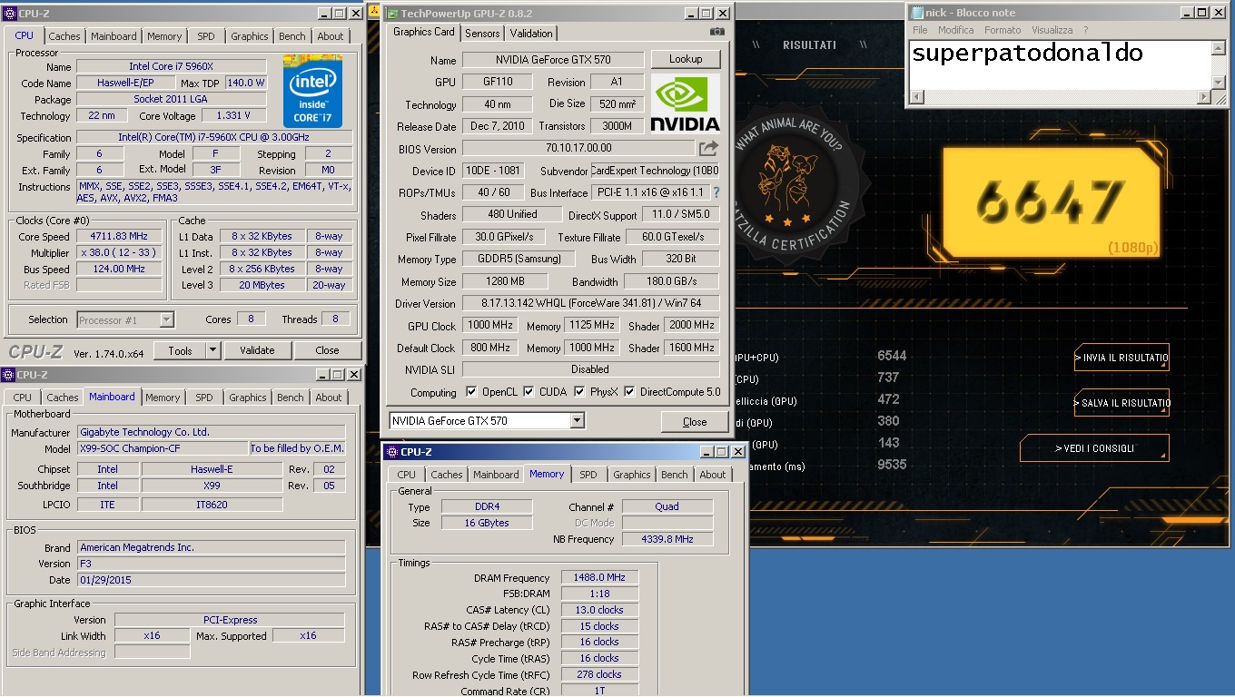Viewport: 1235px width, 697px height.
Task: Click the Bus Interface question mark icon
Action: (x=716, y=192)
